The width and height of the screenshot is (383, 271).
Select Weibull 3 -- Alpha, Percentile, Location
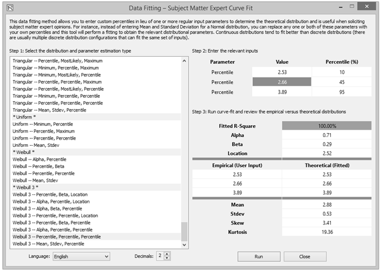tap(96, 202)
